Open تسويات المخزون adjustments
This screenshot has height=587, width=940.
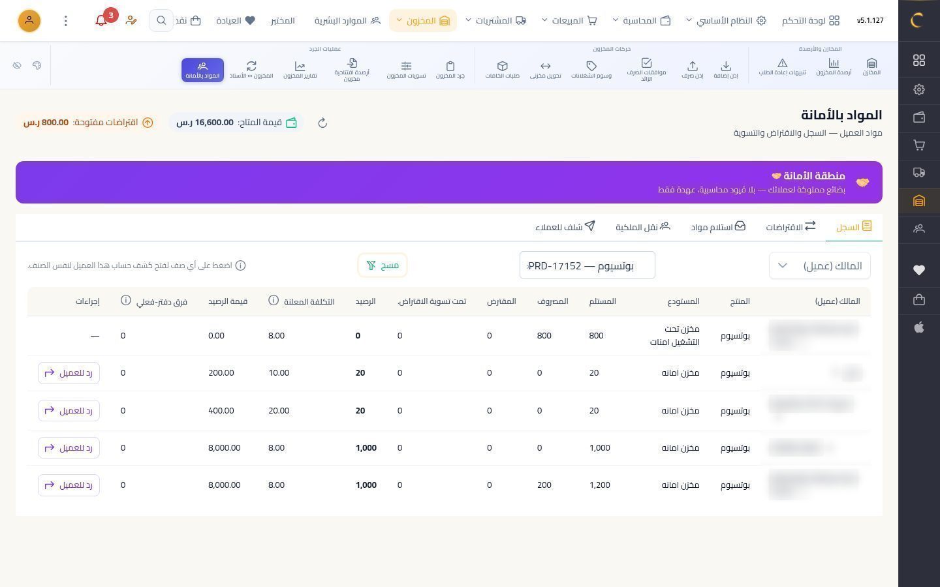tap(406, 69)
